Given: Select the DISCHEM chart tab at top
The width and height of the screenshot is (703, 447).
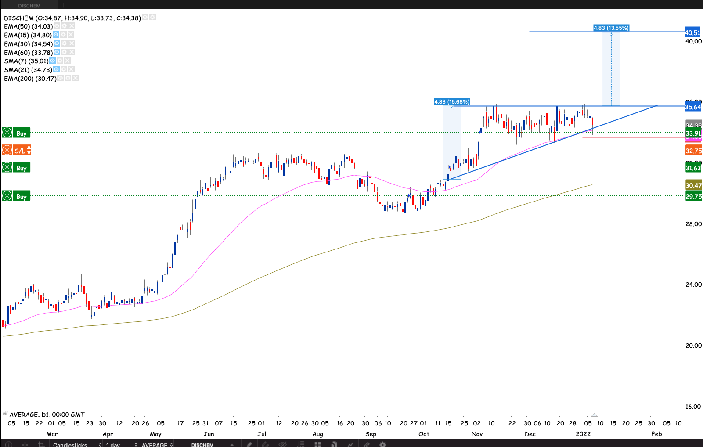Looking at the screenshot, I should (x=29, y=5).
